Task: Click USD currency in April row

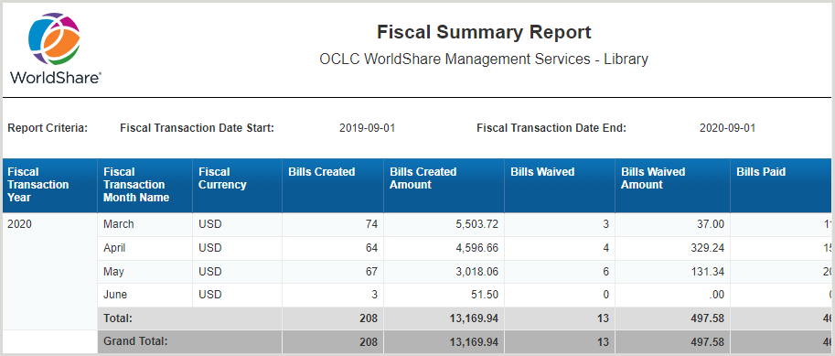Action: pos(209,248)
